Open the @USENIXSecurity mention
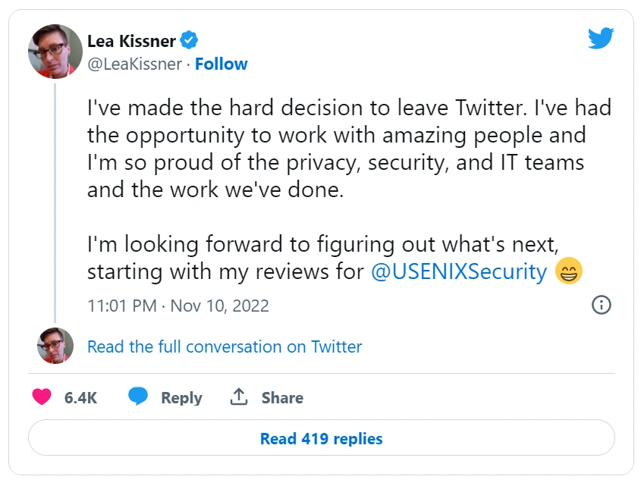 [x=458, y=271]
